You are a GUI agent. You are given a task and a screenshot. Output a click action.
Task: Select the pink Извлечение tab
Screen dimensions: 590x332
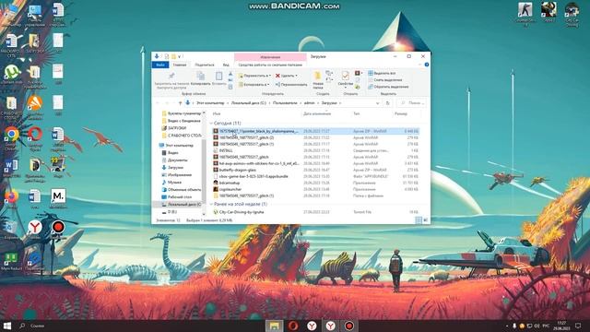(270, 57)
